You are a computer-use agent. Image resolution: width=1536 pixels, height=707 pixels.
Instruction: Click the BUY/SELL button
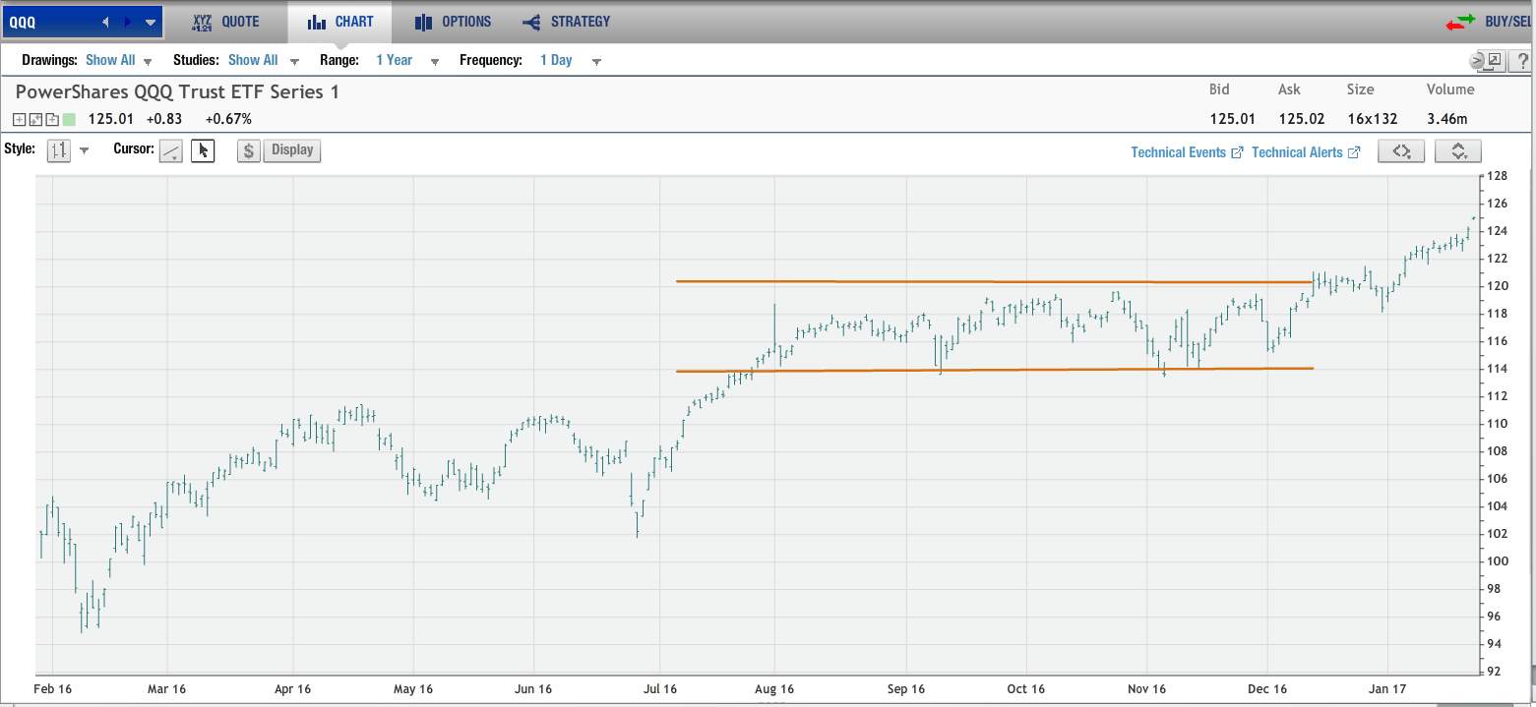coord(1509,22)
